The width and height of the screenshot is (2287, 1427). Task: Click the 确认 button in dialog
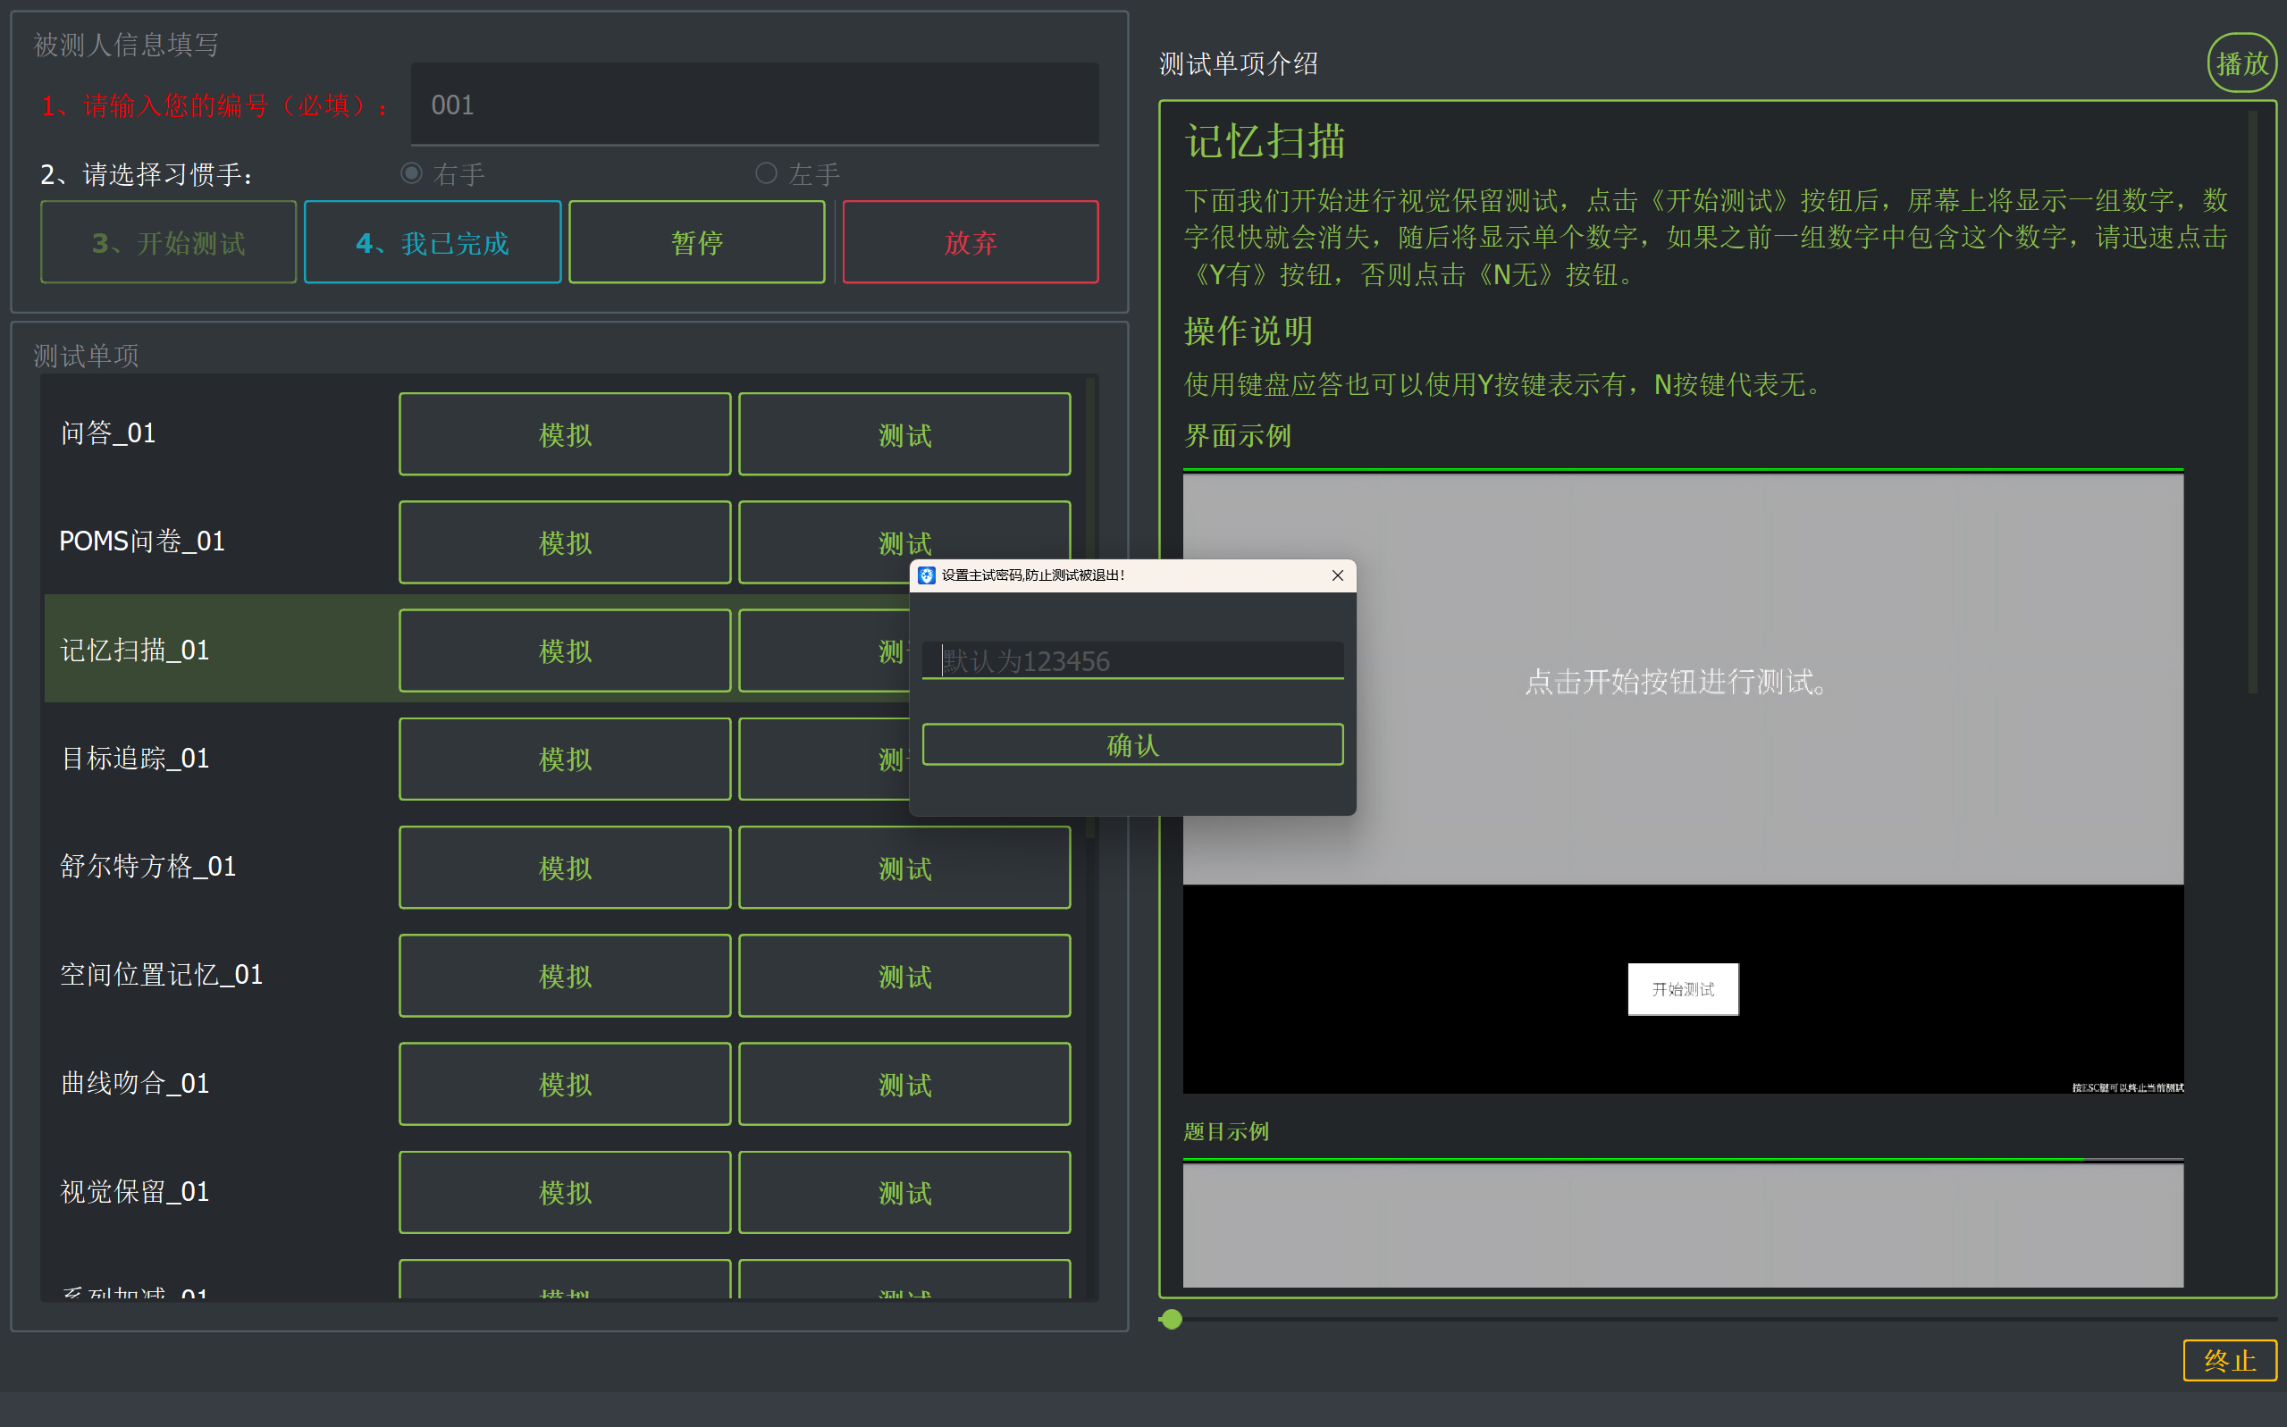[x=1131, y=744]
